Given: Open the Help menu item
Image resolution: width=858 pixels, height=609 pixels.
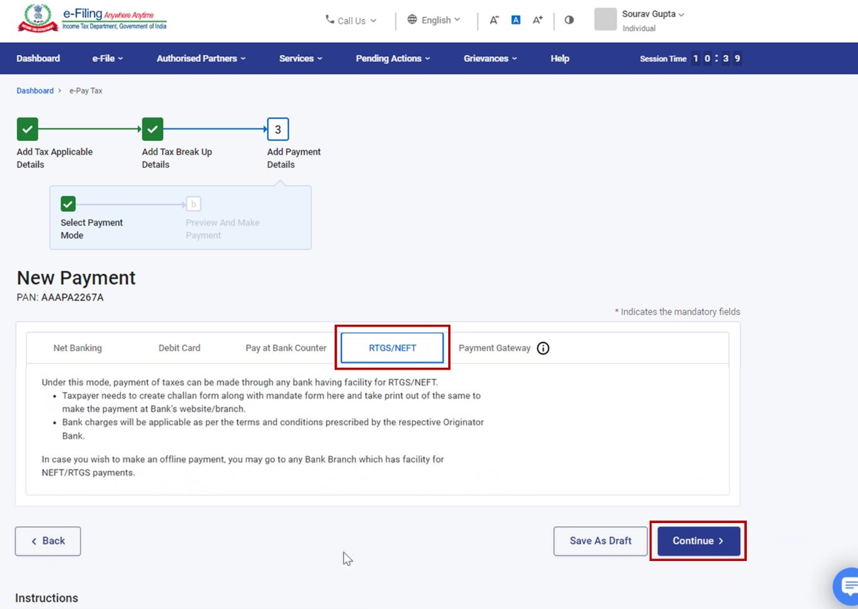Looking at the screenshot, I should pyautogui.click(x=559, y=58).
